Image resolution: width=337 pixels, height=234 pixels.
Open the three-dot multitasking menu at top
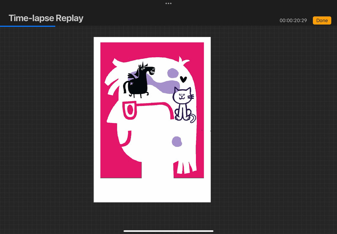(168, 3)
